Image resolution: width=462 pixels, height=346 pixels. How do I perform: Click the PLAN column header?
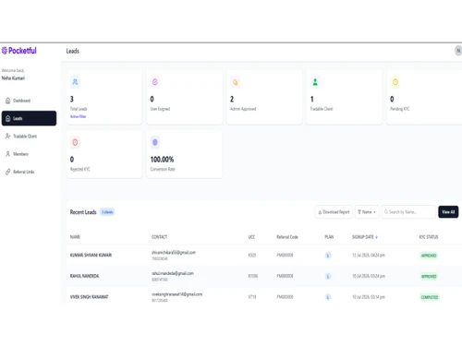[x=329, y=237]
